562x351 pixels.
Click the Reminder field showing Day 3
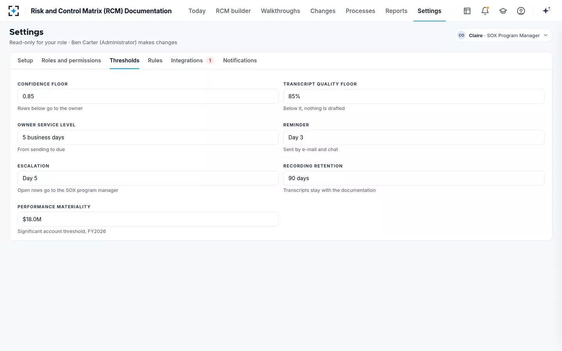(x=414, y=137)
